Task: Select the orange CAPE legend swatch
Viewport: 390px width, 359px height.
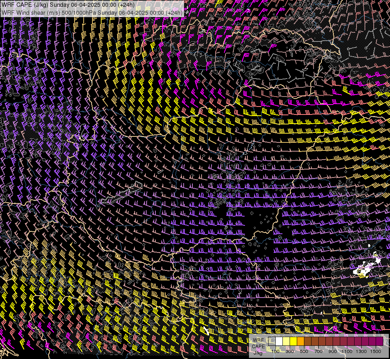Action: point(301,341)
